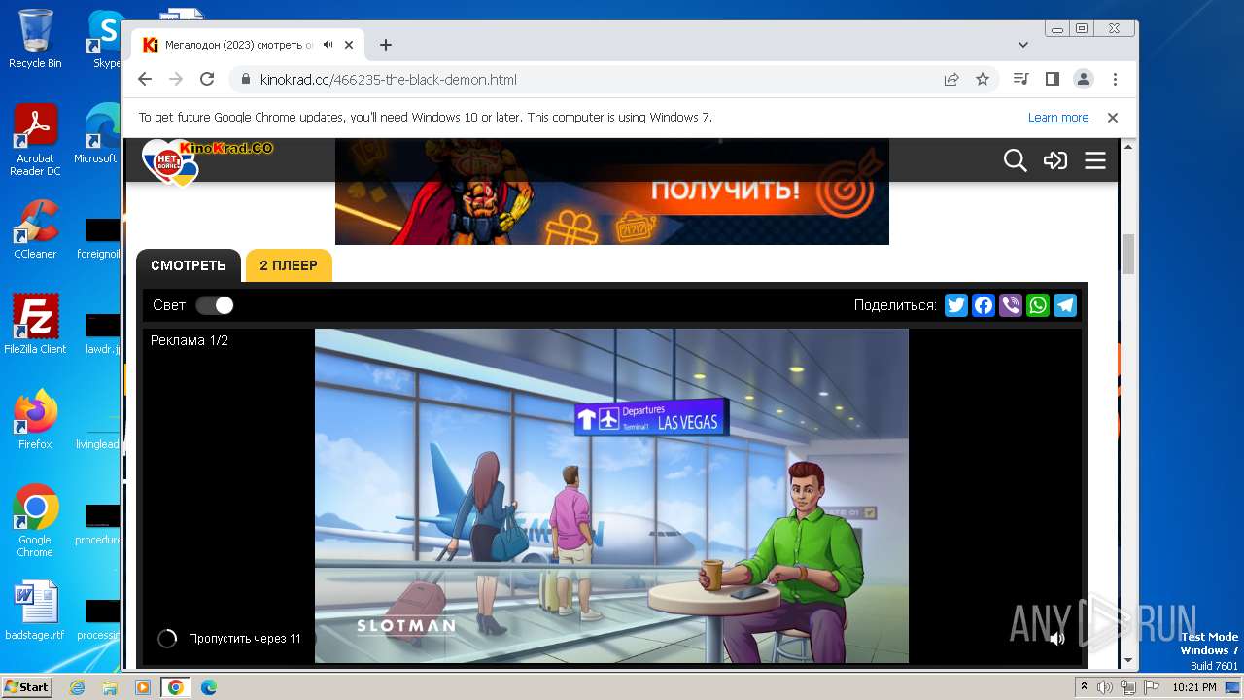Open Chrome three-dot menu
Screen dimensions: 1244x700
pos(1115,80)
